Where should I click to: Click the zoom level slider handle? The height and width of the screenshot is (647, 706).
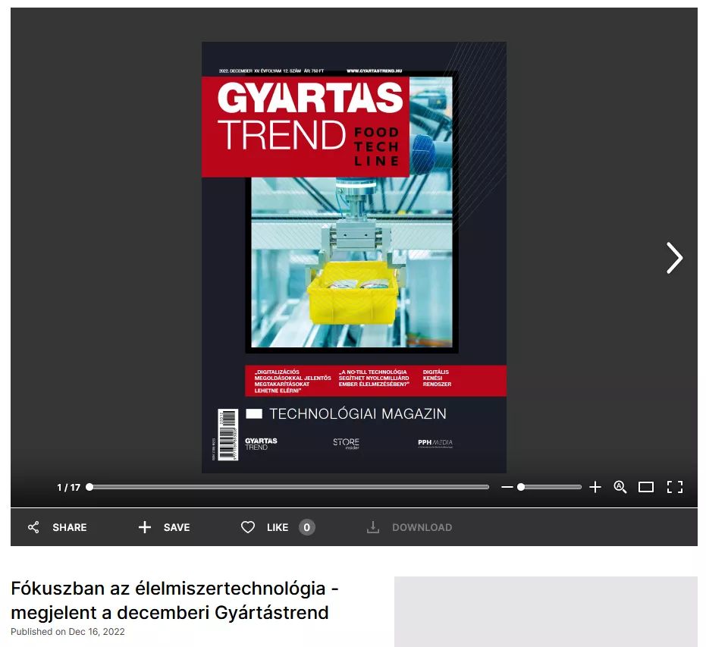(x=521, y=487)
